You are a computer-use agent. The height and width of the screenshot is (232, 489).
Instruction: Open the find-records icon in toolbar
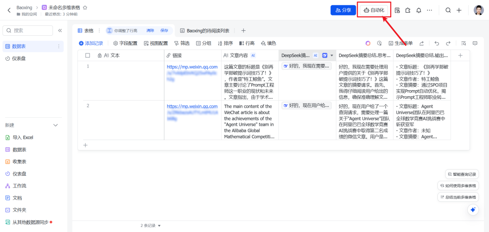pyautogui.click(x=464, y=43)
